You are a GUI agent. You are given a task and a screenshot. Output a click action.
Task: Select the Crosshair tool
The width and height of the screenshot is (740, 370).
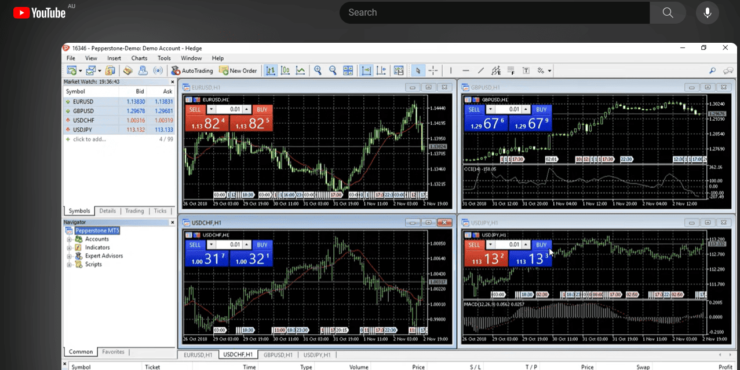point(433,71)
